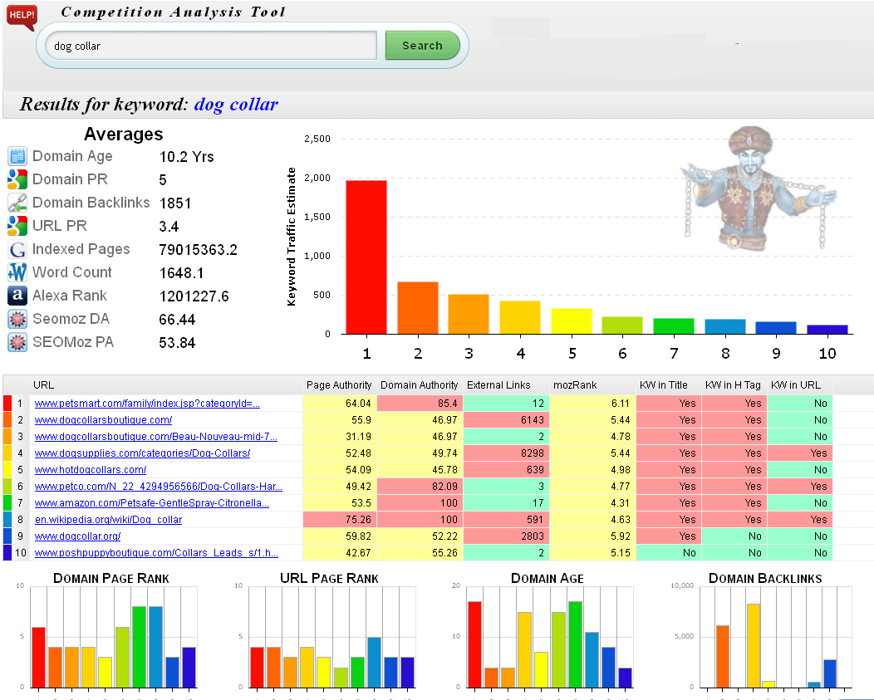The width and height of the screenshot is (874, 700).
Task: Click the average Alexa Rank value 1201227.6
Action: click(x=194, y=296)
